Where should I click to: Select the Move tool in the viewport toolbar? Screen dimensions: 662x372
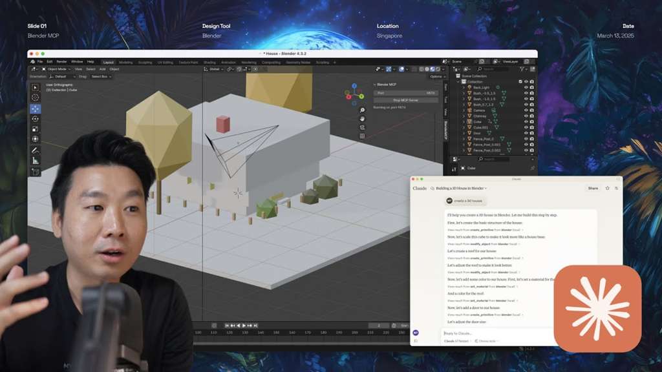(x=36, y=108)
